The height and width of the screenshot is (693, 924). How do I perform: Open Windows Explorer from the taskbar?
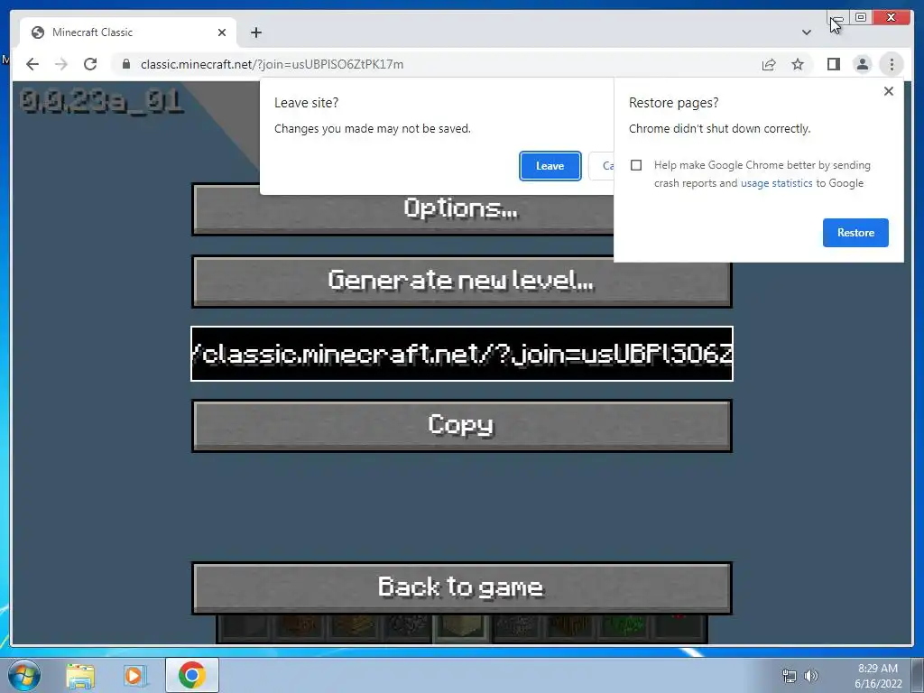pos(80,675)
